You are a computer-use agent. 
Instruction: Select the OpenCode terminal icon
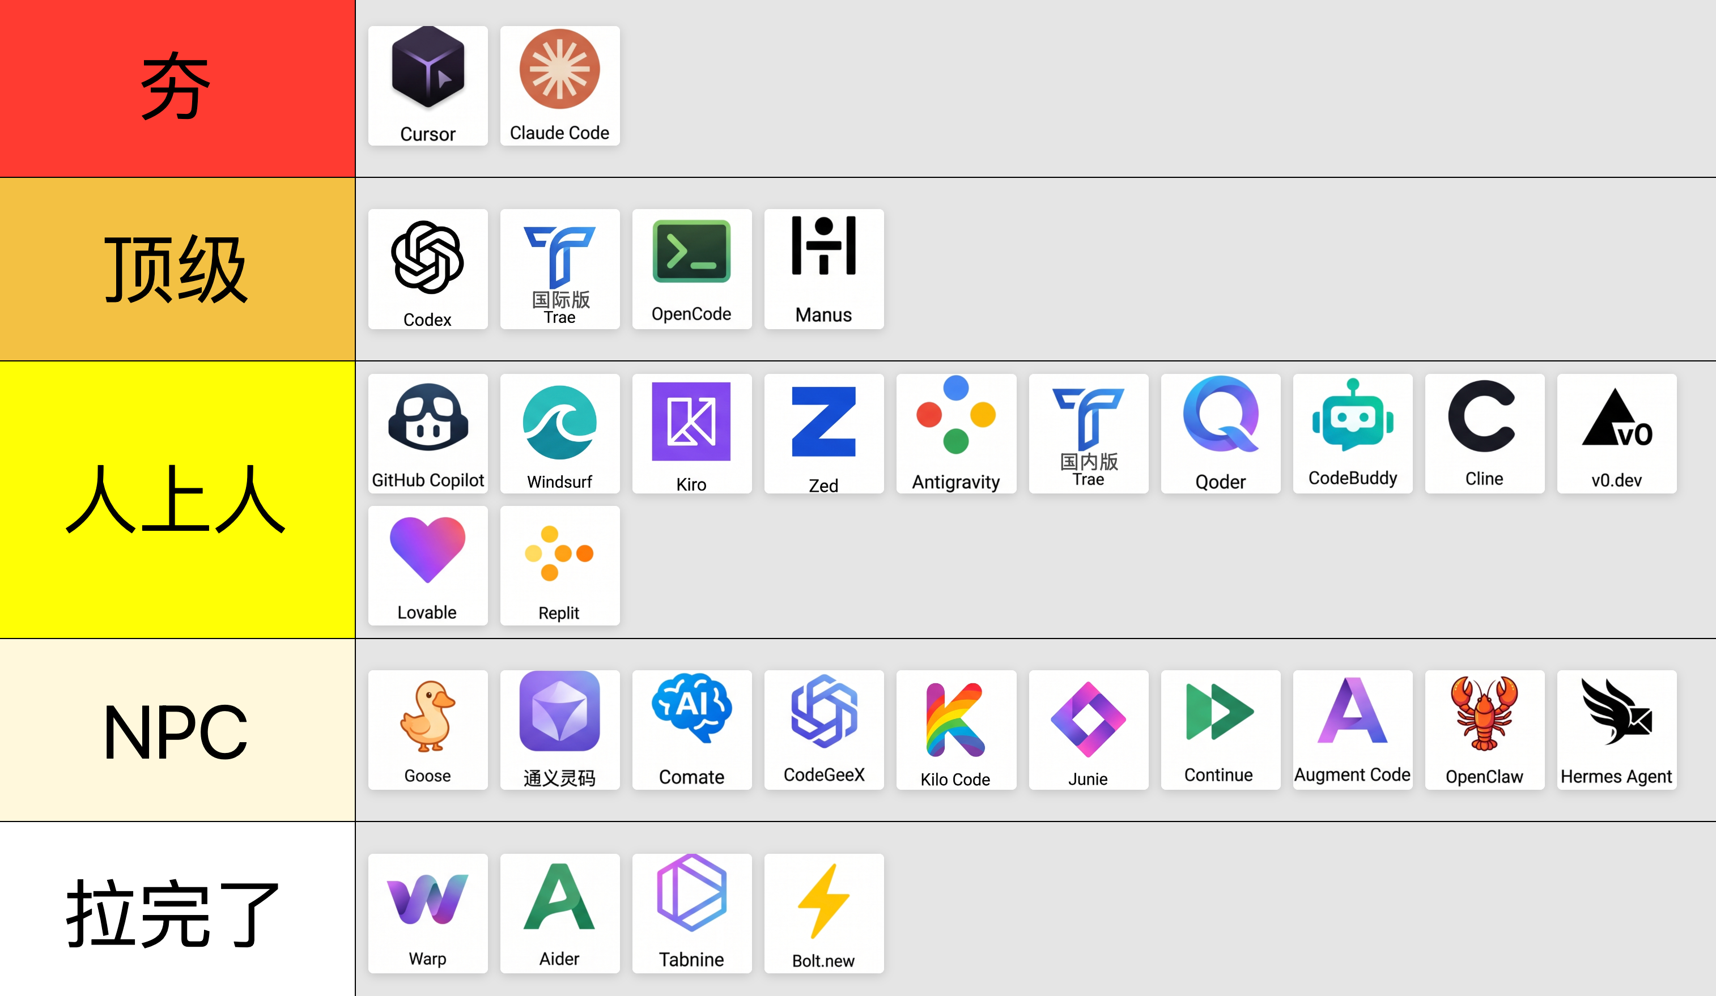coord(692,269)
